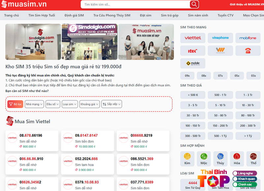
Task: Select the Vinaphone network icon
Action: click(220, 38)
